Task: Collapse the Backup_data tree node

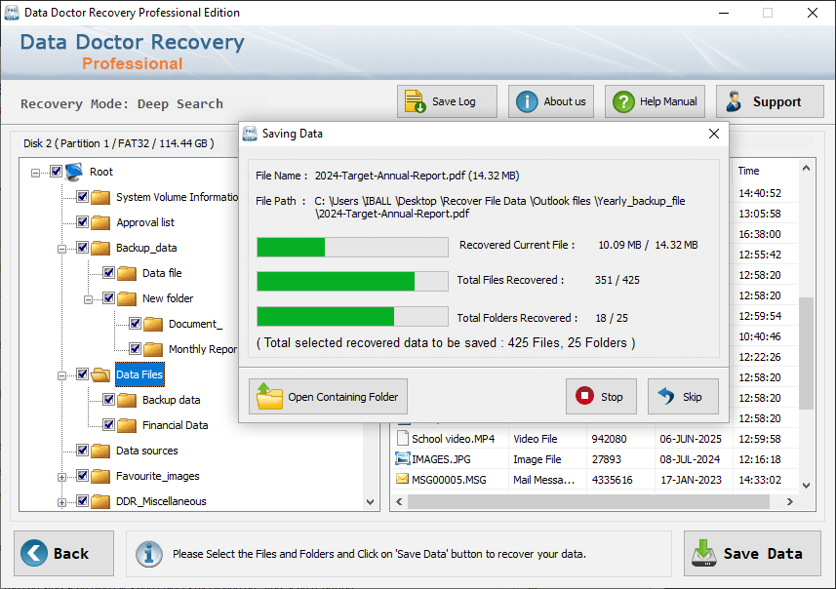Action: click(x=61, y=249)
